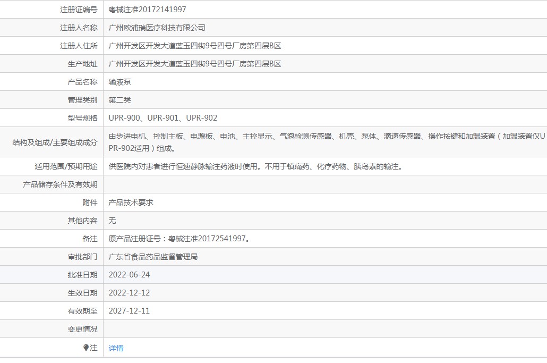
Task: Click the 注册人名称 label
Action: click(x=79, y=28)
